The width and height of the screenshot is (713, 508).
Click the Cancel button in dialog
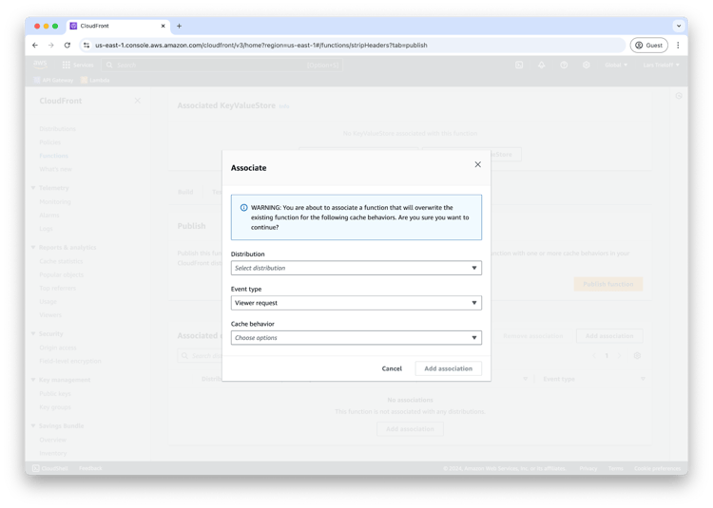tap(392, 368)
